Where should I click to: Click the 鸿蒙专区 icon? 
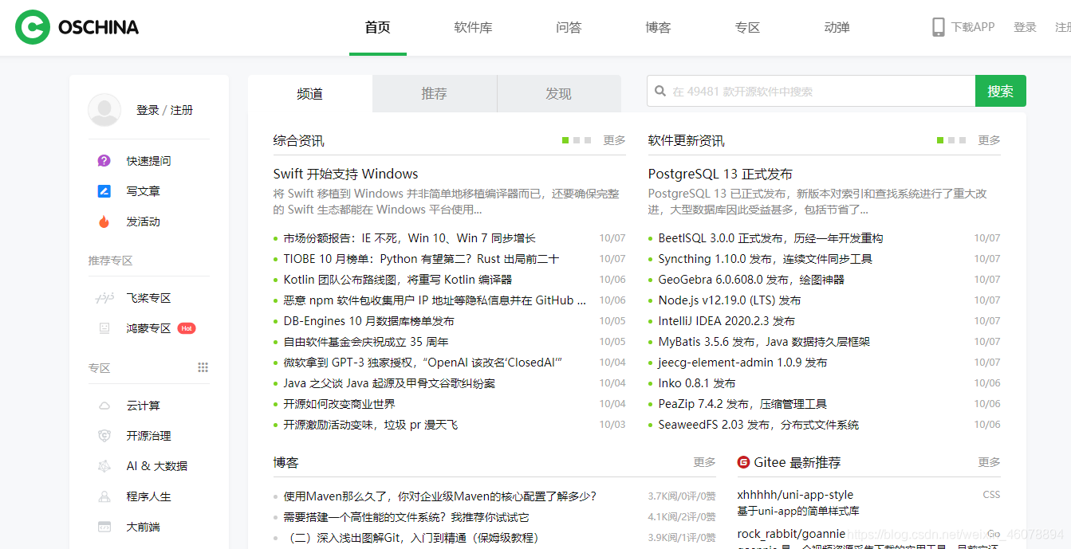[x=104, y=328]
